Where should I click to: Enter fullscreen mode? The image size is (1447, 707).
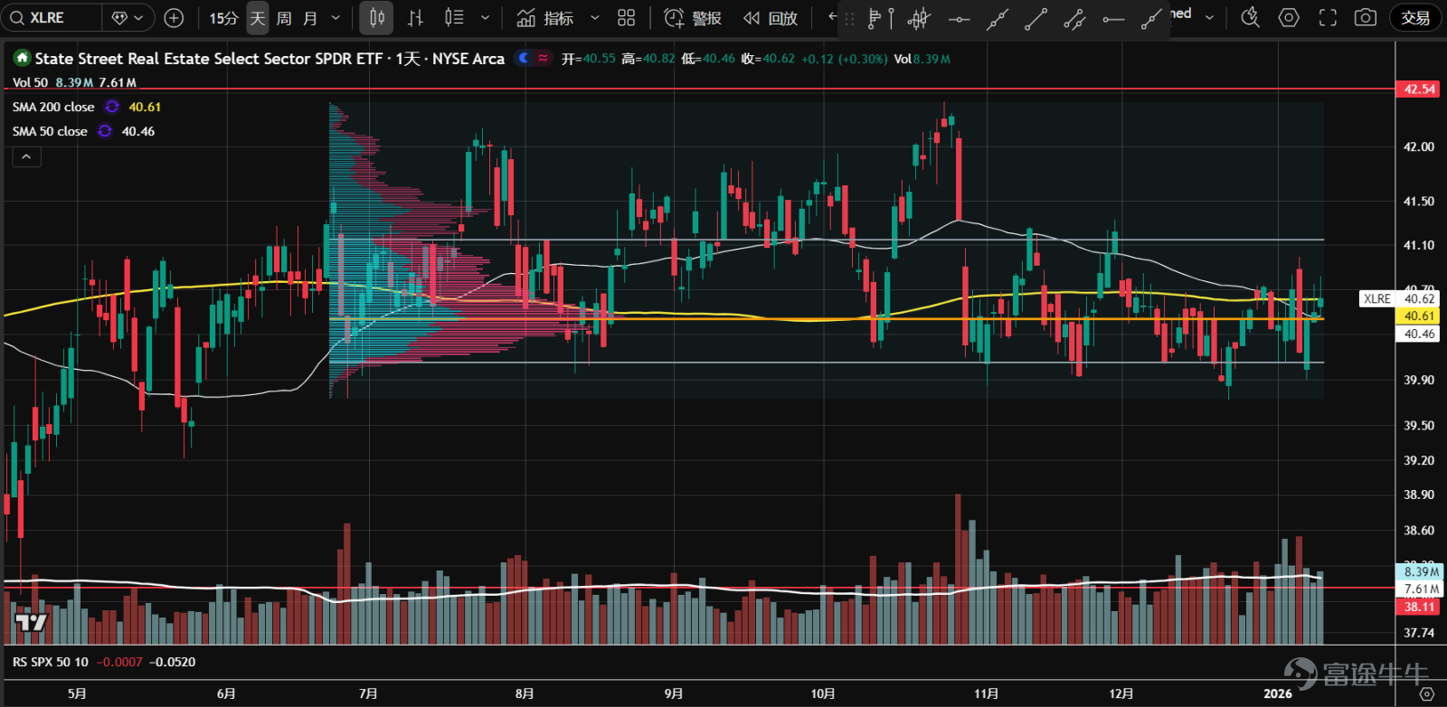tap(1328, 17)
